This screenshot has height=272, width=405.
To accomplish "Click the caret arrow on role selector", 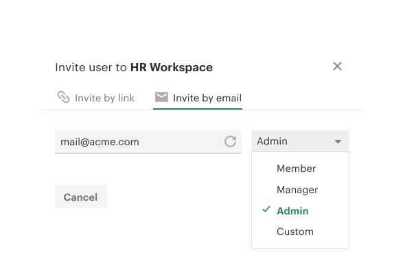I will coord(338,142).
